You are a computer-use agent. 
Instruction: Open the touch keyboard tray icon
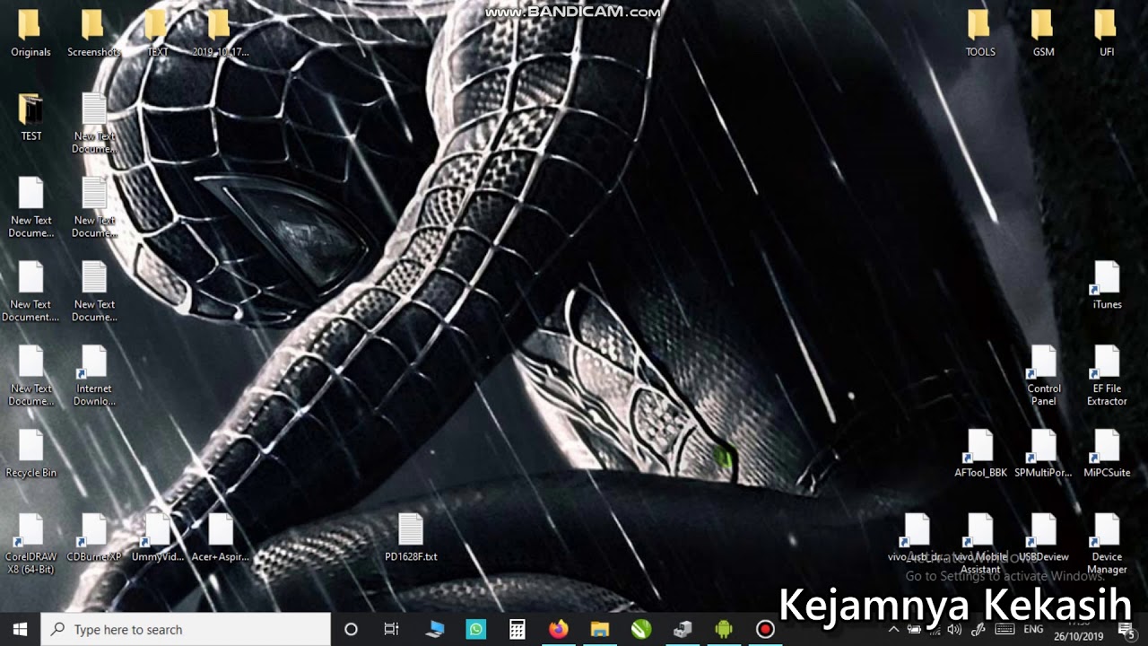(x=1004, y=629)
